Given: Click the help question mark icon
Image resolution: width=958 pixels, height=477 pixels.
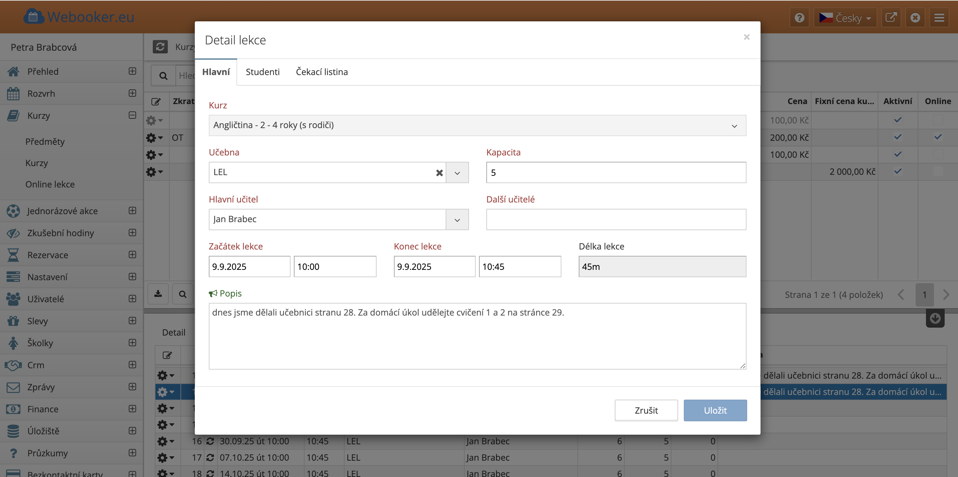Looking at the screenshot, I should pos(799,17).
